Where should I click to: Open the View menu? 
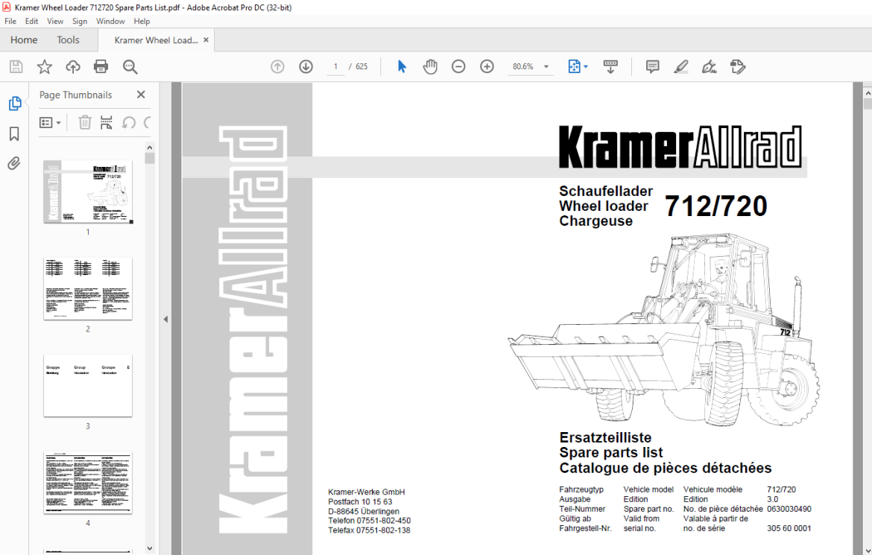[x=55, y=21]
